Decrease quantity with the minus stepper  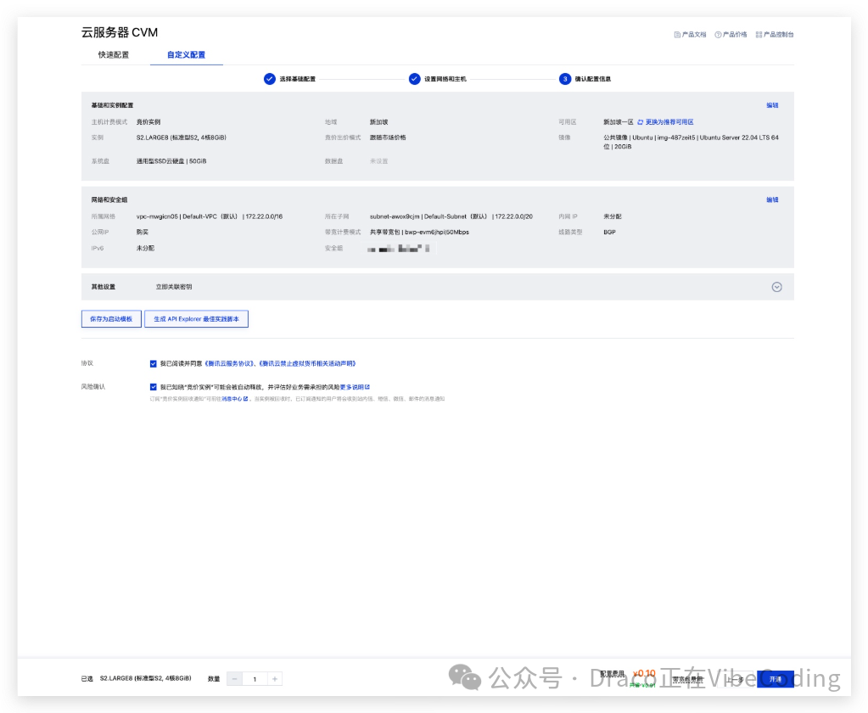point(235,679)
